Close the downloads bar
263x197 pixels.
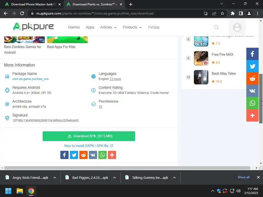point(258,177)
